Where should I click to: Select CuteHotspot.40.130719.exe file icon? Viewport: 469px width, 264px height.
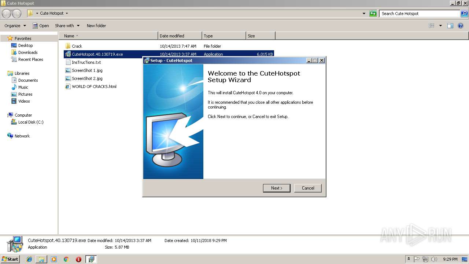[68, 54]
